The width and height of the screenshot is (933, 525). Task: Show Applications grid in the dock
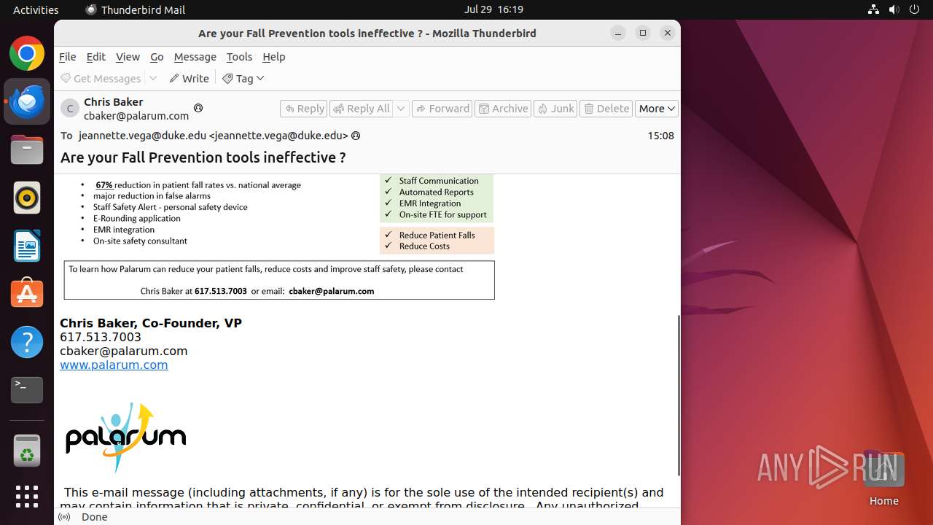coord(27,497)
